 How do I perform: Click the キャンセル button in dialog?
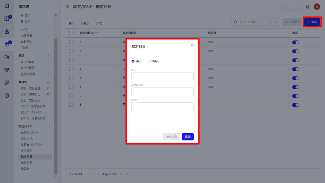point(171,137)
